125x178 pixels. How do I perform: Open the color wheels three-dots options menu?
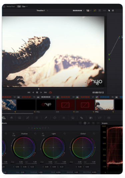tap(98, 123)
